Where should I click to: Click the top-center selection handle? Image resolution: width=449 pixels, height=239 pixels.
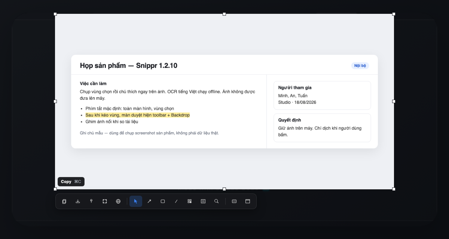(x=224, y=14)
